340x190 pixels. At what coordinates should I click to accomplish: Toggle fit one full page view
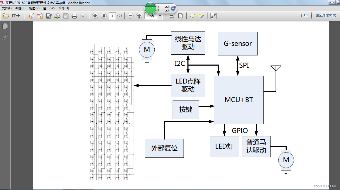(180, 16)
